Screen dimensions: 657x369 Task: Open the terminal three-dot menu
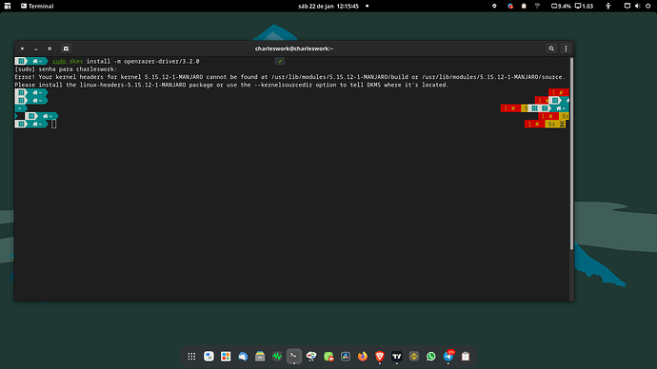[566, 49]
